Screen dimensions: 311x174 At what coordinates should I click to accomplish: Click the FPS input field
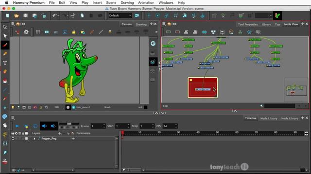[170, 126]
